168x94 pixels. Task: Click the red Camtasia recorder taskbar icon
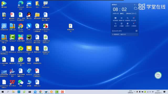(62, 92)
